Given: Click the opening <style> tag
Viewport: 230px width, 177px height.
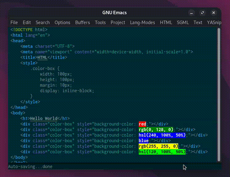Looking at the screenshot, I should (x=29, y=63).
